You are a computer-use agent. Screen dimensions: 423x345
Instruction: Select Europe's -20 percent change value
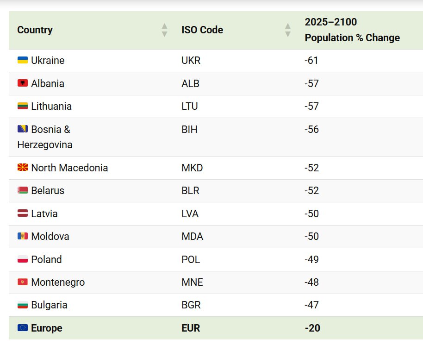[312, 328]
